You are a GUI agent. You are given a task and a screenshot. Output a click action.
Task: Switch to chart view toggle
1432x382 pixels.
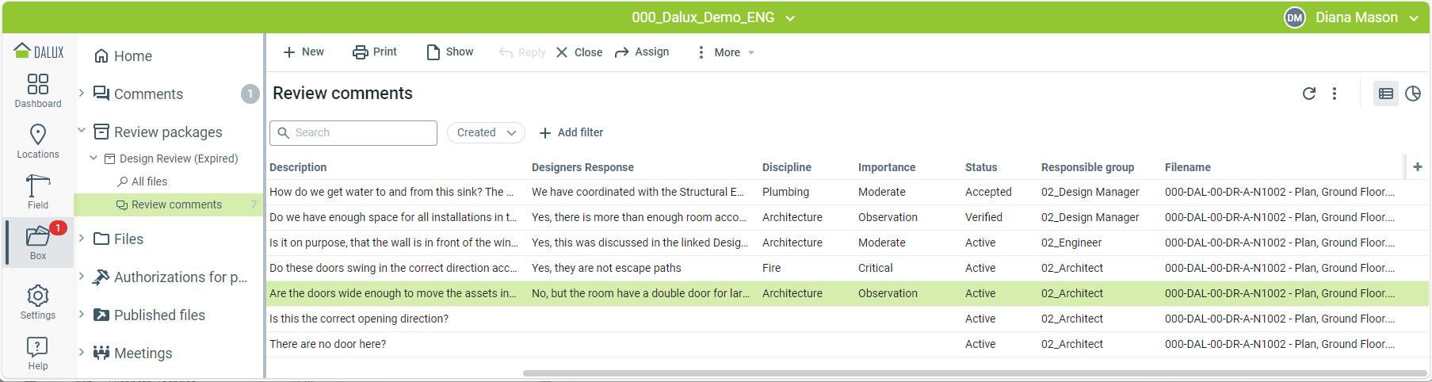pyautogui.click(x=1413, y=94)
